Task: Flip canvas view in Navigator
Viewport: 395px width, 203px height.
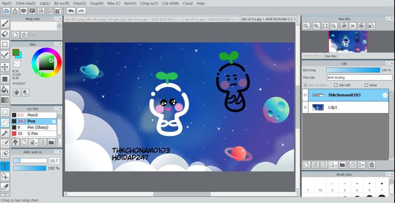Action: click(371, 26)
